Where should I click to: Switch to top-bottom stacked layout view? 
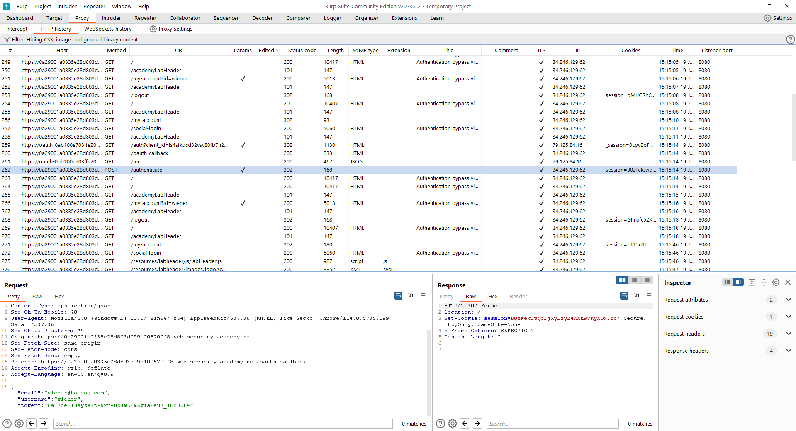(634, 280)
